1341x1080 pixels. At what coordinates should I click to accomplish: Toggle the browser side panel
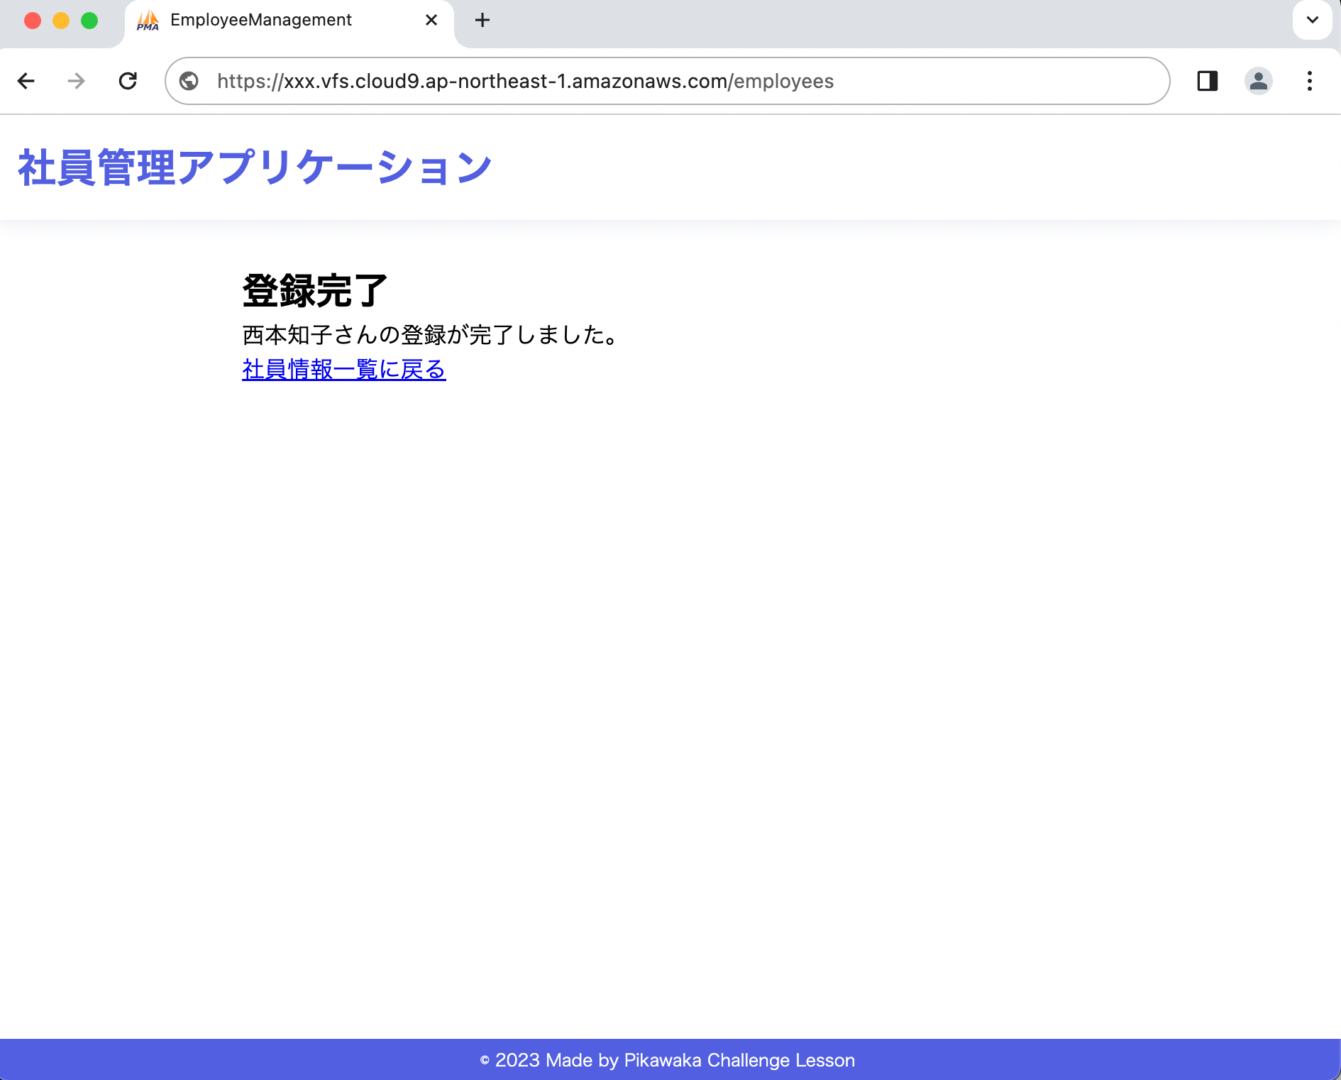1207,81
